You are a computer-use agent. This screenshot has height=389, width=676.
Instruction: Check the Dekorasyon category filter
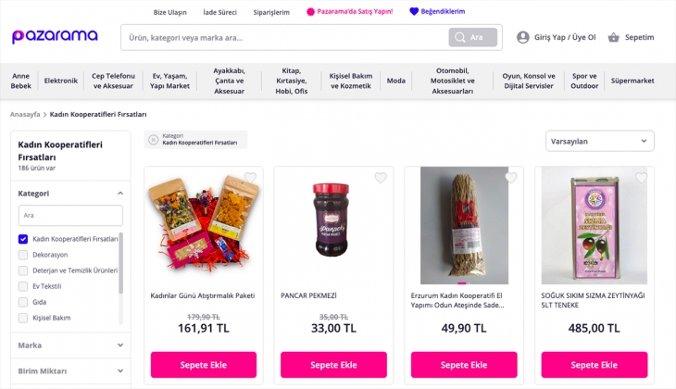23,255
